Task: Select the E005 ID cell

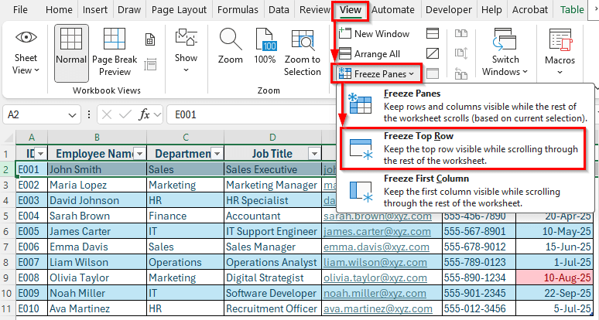Action: [x=32, y=232]
